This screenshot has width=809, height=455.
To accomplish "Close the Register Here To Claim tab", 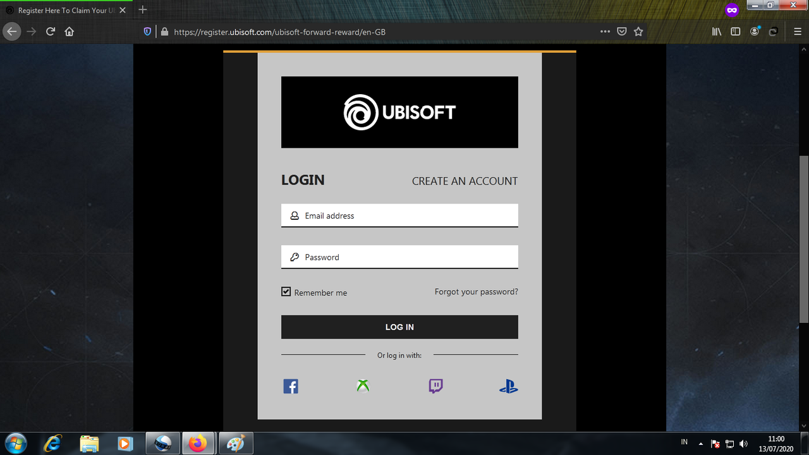I will 123,11.
